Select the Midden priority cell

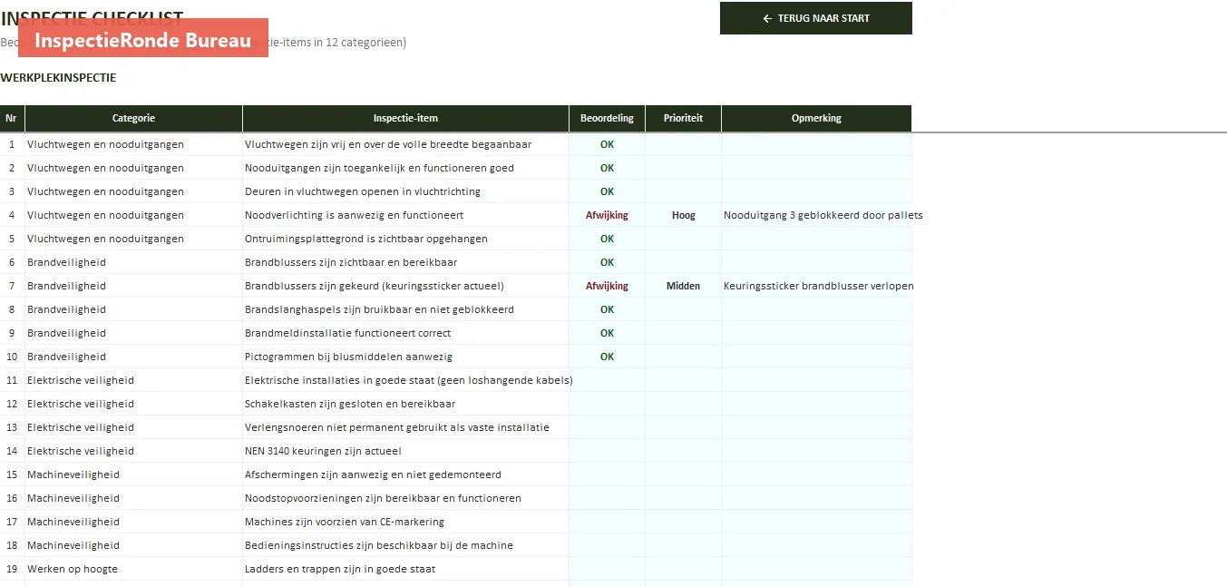[x=683, y=286]
